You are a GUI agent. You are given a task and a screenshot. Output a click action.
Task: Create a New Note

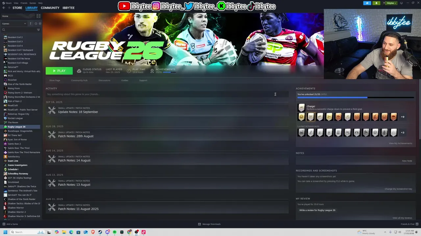point(407,161)
